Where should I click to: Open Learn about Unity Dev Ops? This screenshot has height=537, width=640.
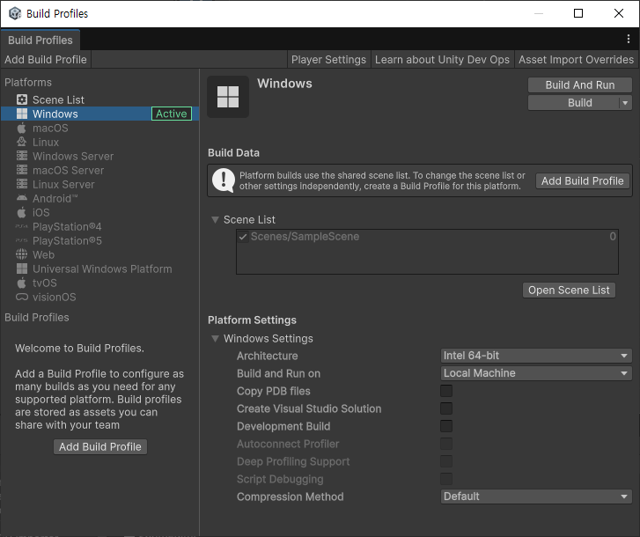tap(442, 60)
